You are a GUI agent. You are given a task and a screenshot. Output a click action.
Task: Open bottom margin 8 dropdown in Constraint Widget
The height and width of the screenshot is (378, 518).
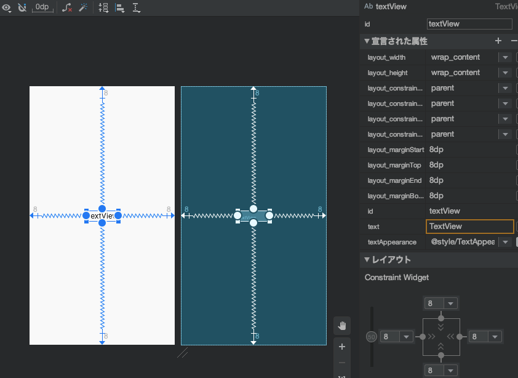tap(450, 371)
